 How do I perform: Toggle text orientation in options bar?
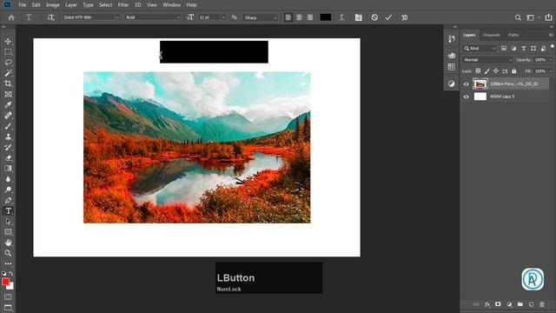click(x=50, y=17)
